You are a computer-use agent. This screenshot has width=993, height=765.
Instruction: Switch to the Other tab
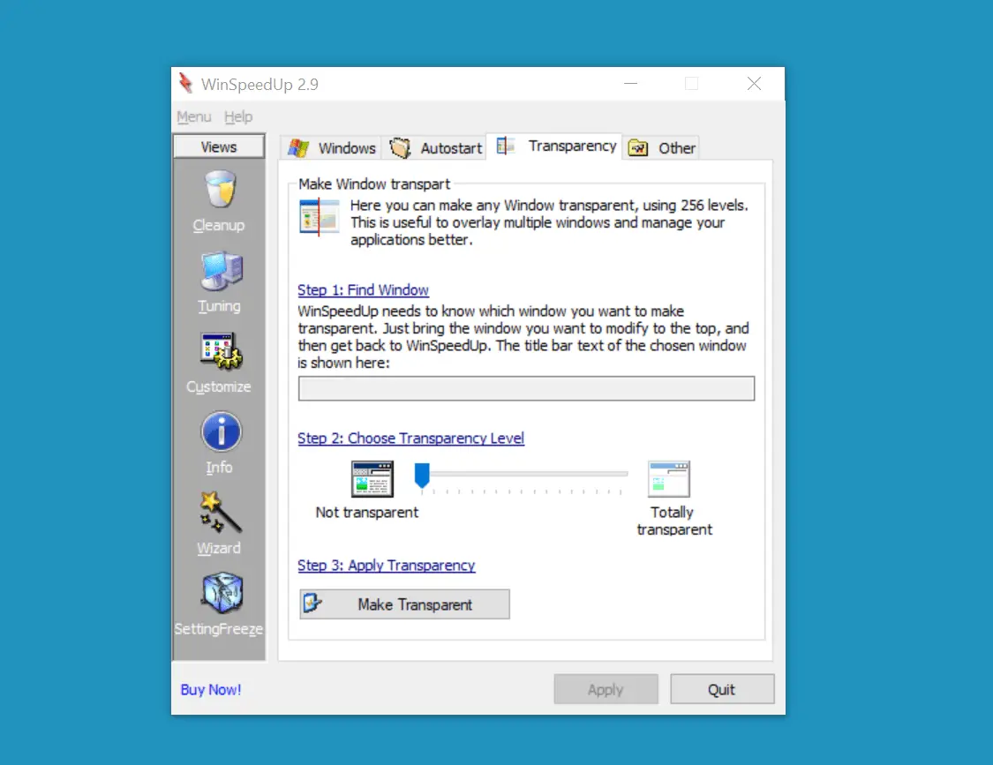[x=661, y=148]
